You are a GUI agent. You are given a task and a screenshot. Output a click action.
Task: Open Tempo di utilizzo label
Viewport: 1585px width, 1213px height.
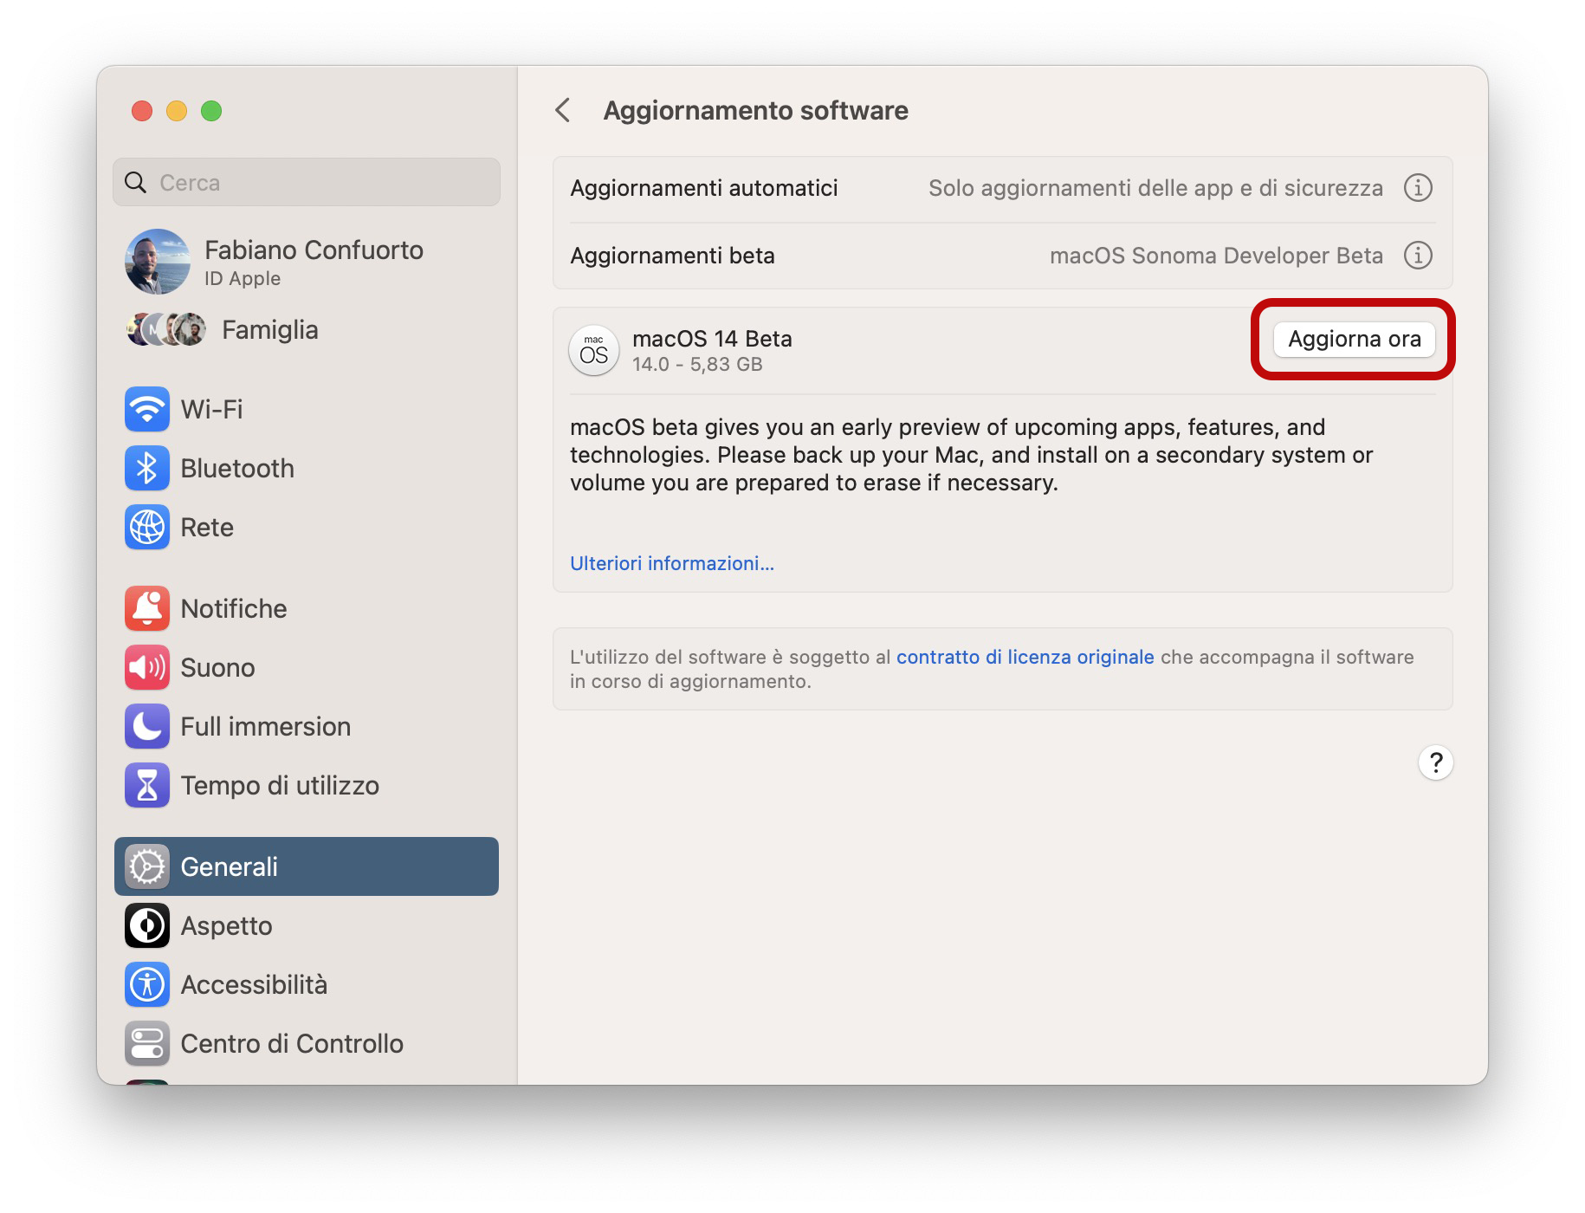pyautogui.click(x=280, y=785)
